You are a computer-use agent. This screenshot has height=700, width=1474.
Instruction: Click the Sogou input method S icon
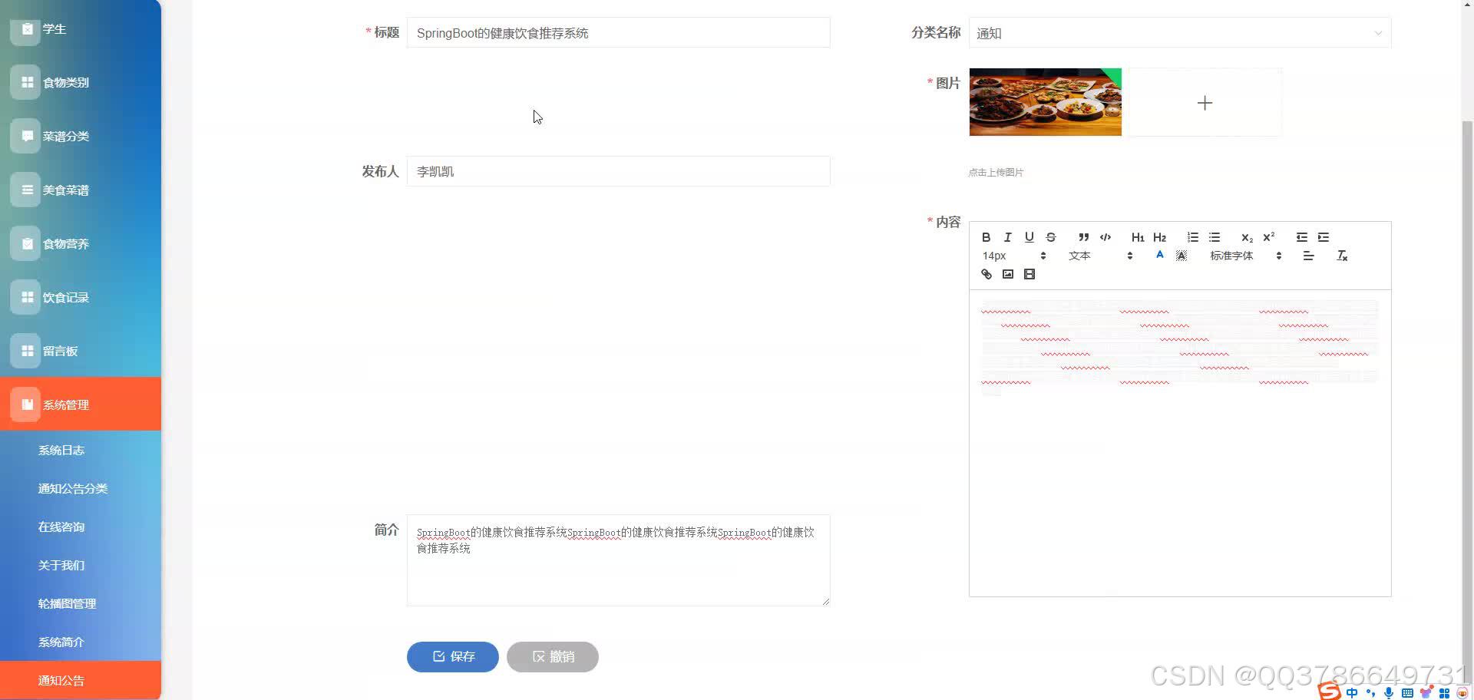1330,692
